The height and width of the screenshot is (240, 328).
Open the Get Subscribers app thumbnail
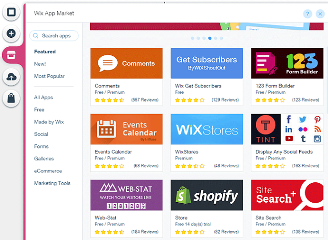207,63
